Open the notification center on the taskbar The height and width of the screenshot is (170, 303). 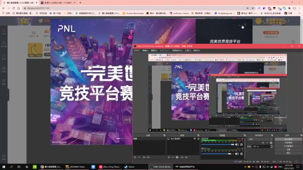tap(298, 167)
